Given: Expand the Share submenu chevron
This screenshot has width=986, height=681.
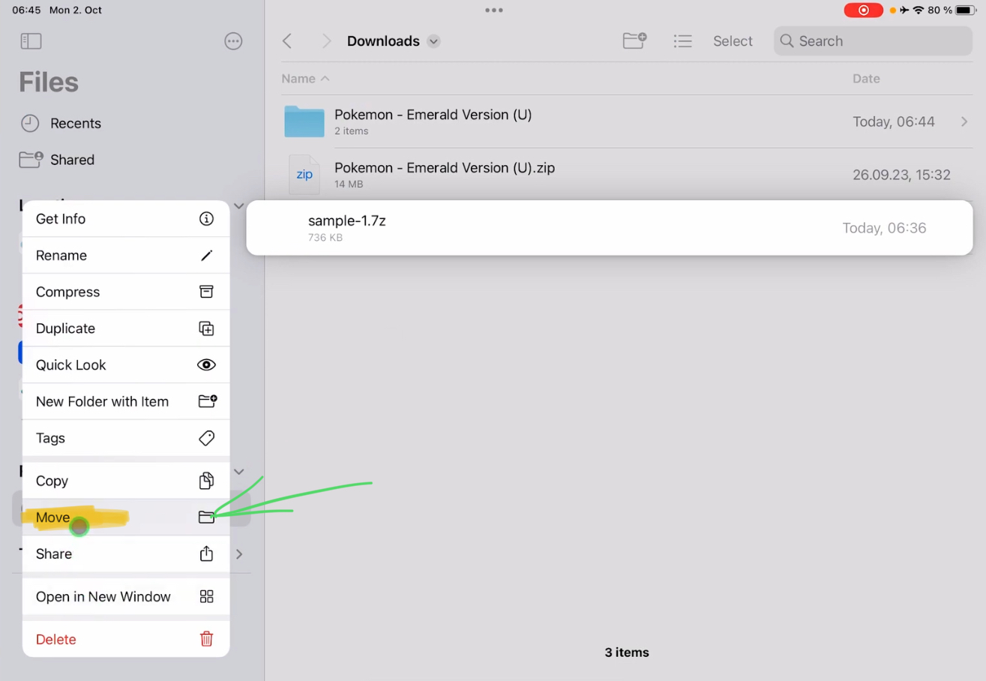Looking at the screenshot, I should 238,553.
